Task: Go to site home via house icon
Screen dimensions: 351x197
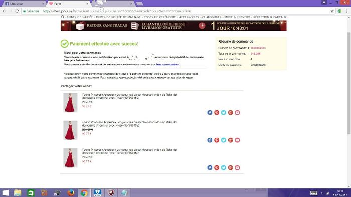Action: [62, 17]
